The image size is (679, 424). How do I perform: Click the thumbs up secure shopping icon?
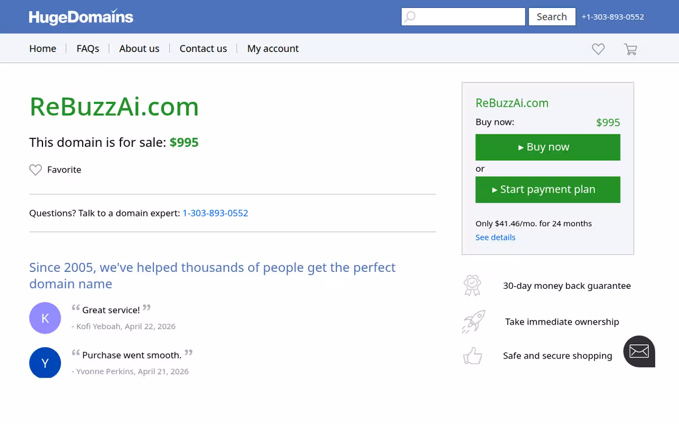(x=472, y=356)
